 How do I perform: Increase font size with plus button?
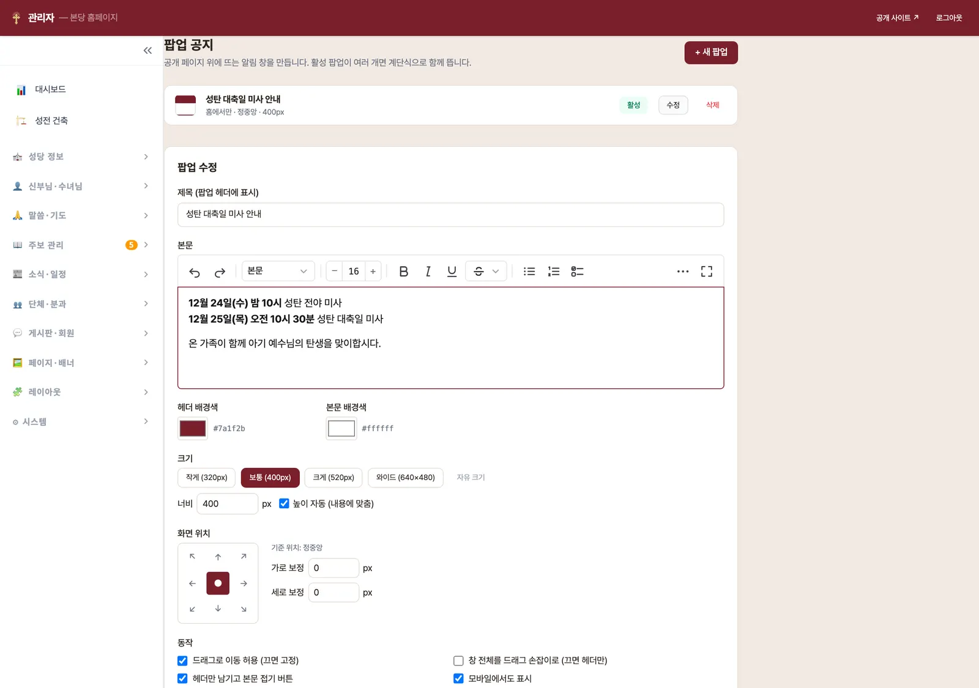click(373, 271)
